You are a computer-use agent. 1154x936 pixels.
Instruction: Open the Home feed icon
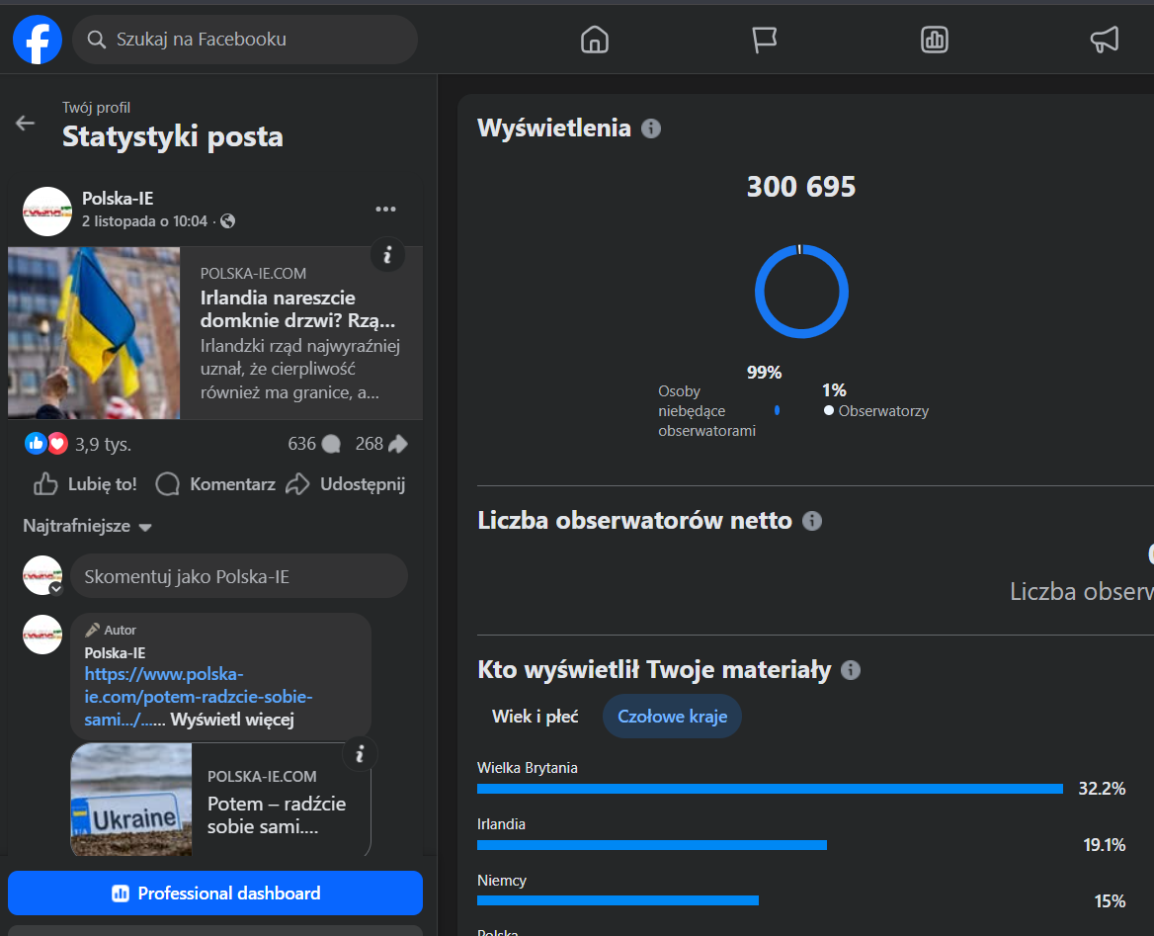pos(594,40)
